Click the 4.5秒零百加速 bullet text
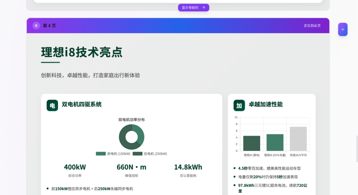 pos(269,168)
